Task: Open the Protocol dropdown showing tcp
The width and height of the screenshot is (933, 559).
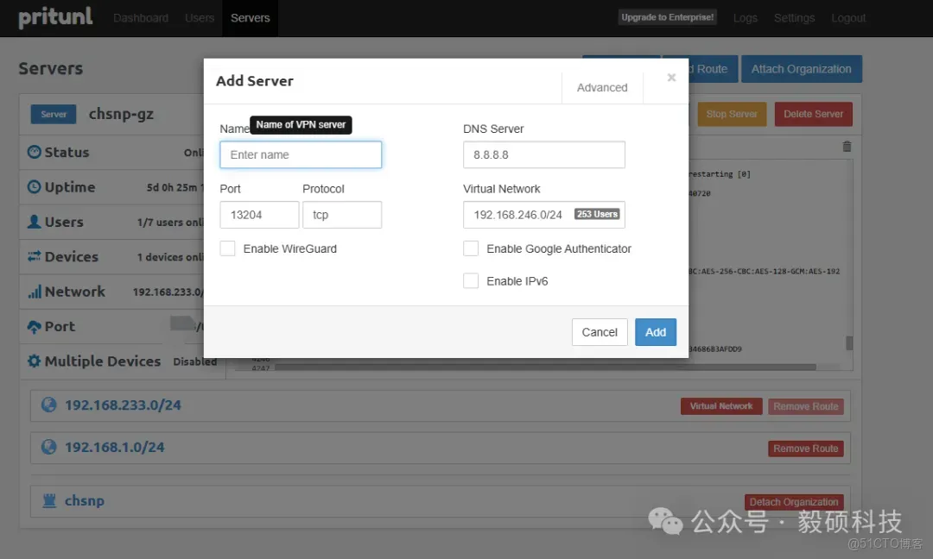Action: tap(342, 214)
